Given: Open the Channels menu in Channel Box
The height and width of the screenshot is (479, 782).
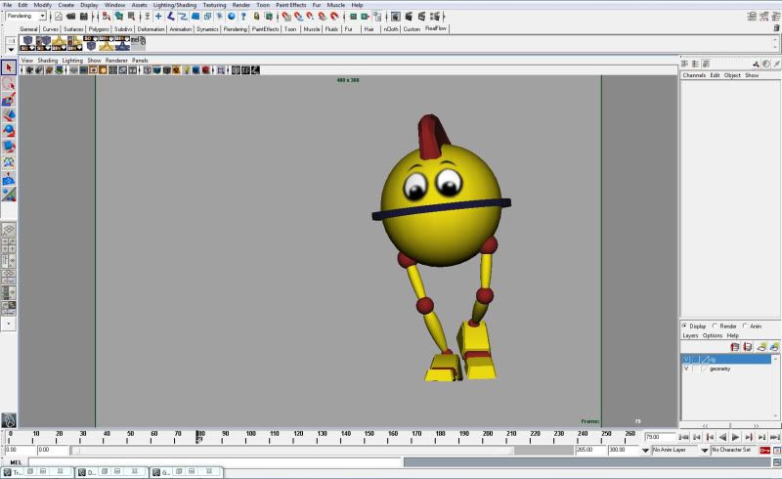Looking at the screenshot, I should pyautogui.click(x=694, y=75).
